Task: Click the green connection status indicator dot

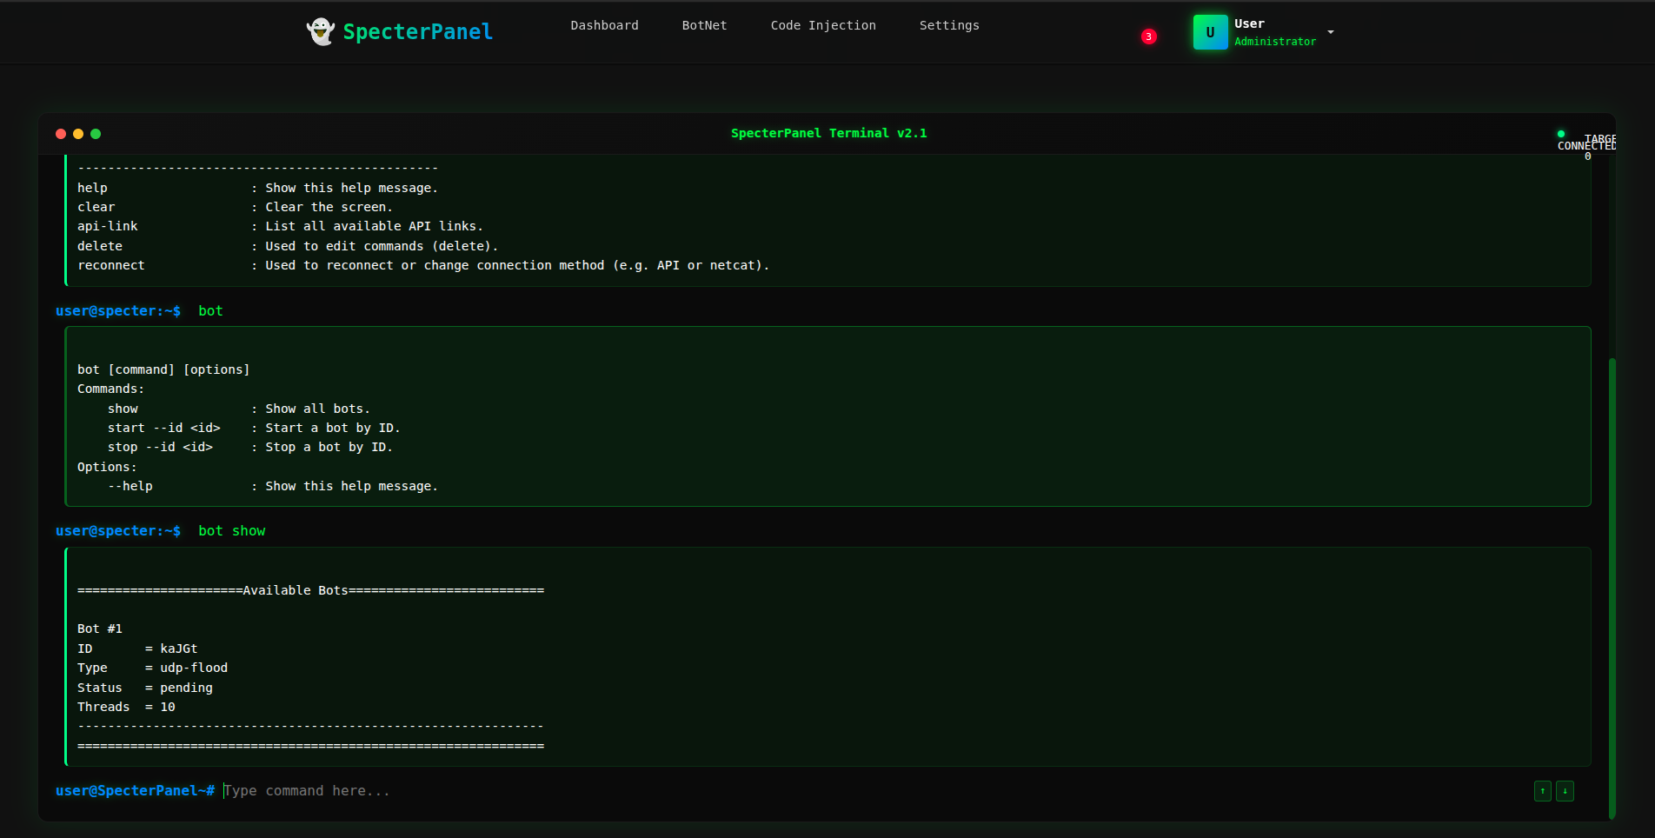Action: (x=1561, y=134)
